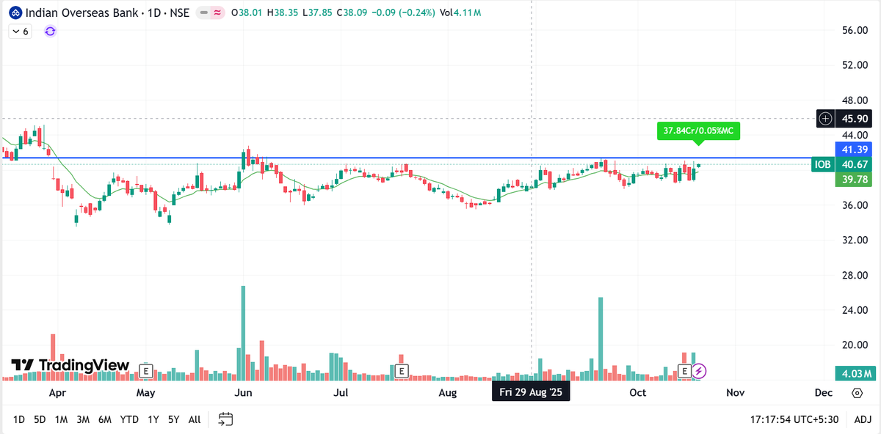881x434 pixels.
Task: Click the green 39.78 moving average label
Action: (x=852, y=180)
